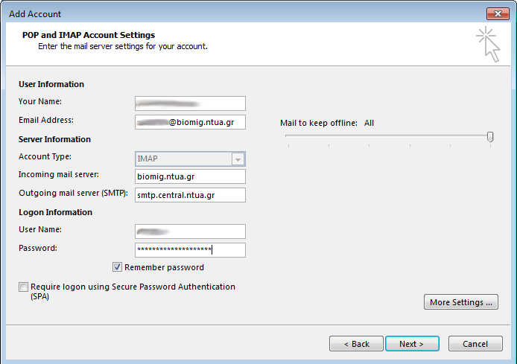Go to the next step with Next
This screenshot has height=364, width=517.
click(x=411, y=344)
